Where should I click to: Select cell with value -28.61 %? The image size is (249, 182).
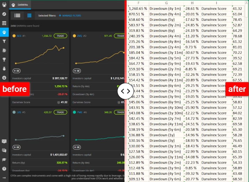pyautogui.click(x=192, y=9)
